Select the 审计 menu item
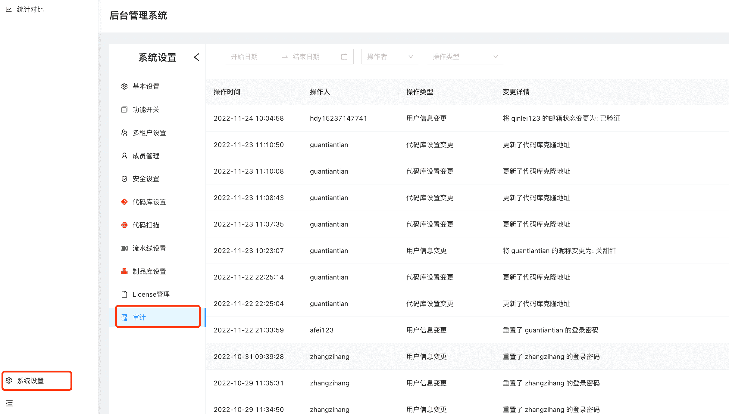This screenshot has width=729, height=414. click(x=158, y=317)
